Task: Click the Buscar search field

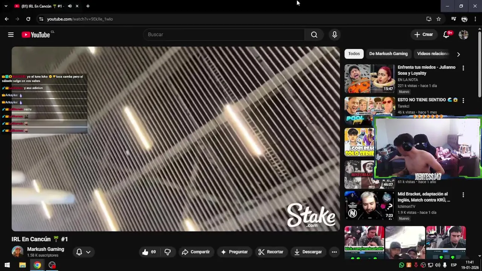Action: [x=224, y=35]
